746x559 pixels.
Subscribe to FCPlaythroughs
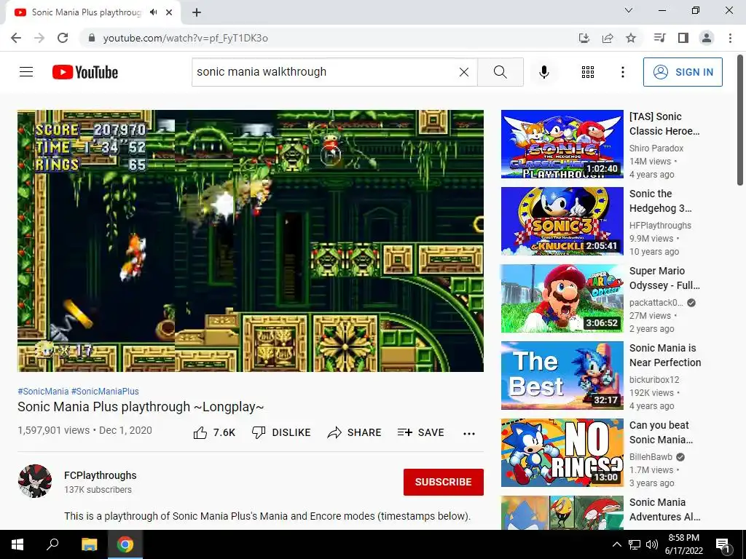444,482
